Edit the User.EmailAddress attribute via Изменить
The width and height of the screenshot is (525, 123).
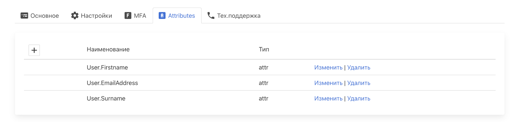[x=328, y=83]
